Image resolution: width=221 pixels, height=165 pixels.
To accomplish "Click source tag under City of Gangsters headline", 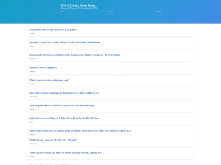I will 32,71.
